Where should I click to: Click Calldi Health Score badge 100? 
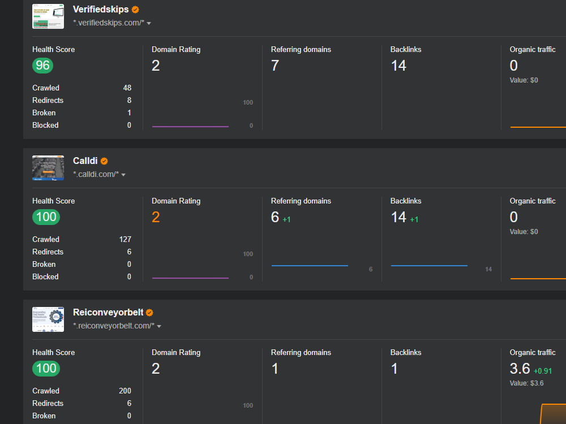click(46, 217)
